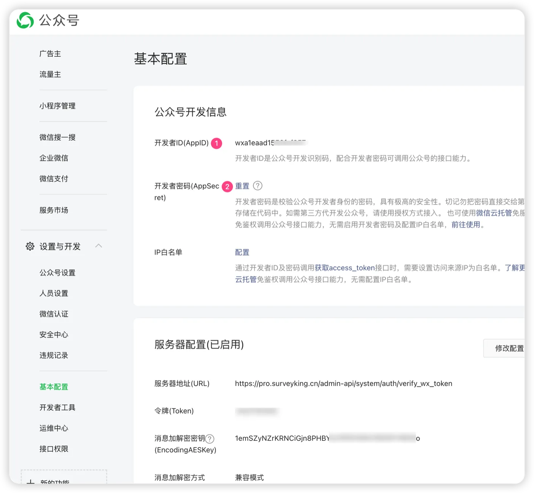Click the help icon beside 消息加解密密钥

210,439
